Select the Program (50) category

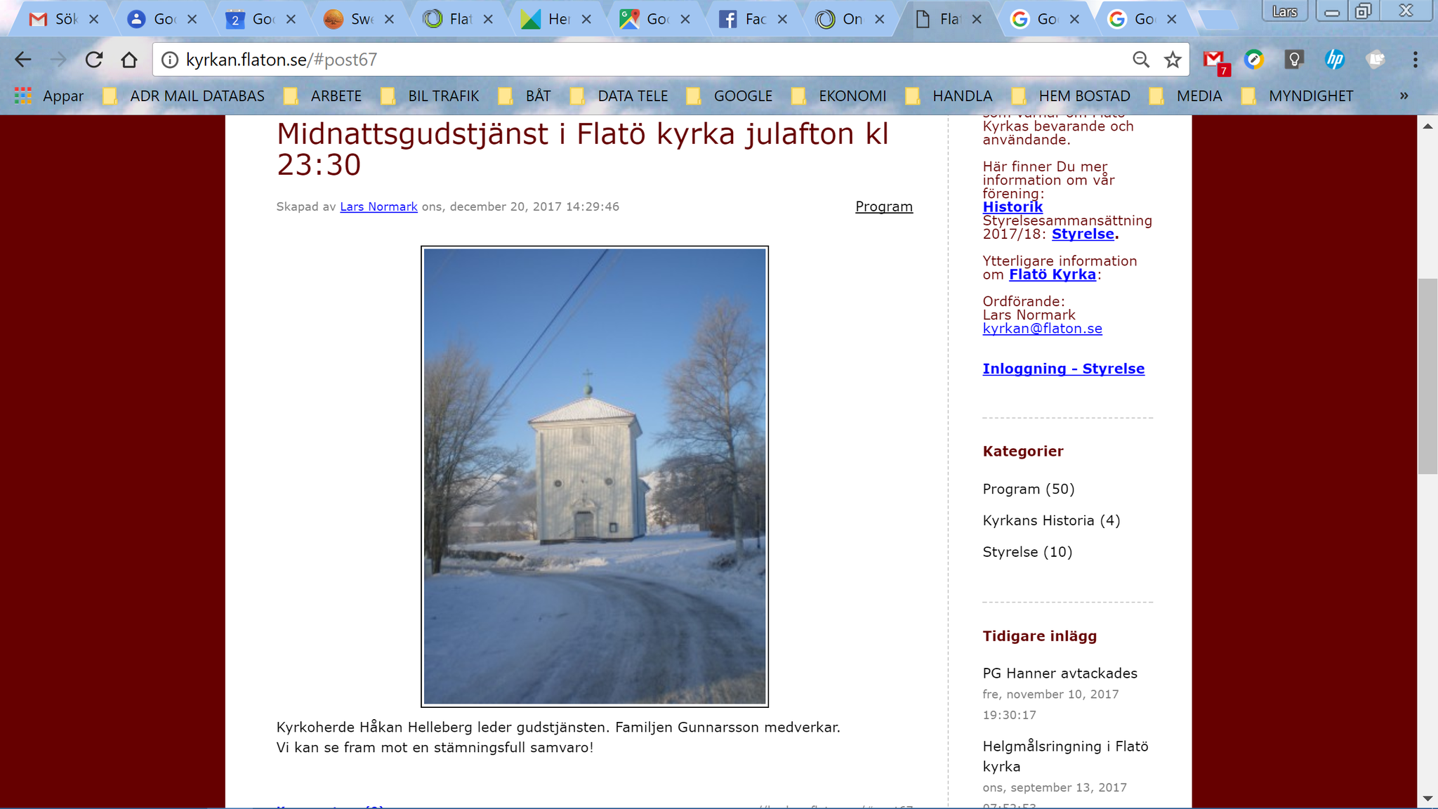point(1029,489)
